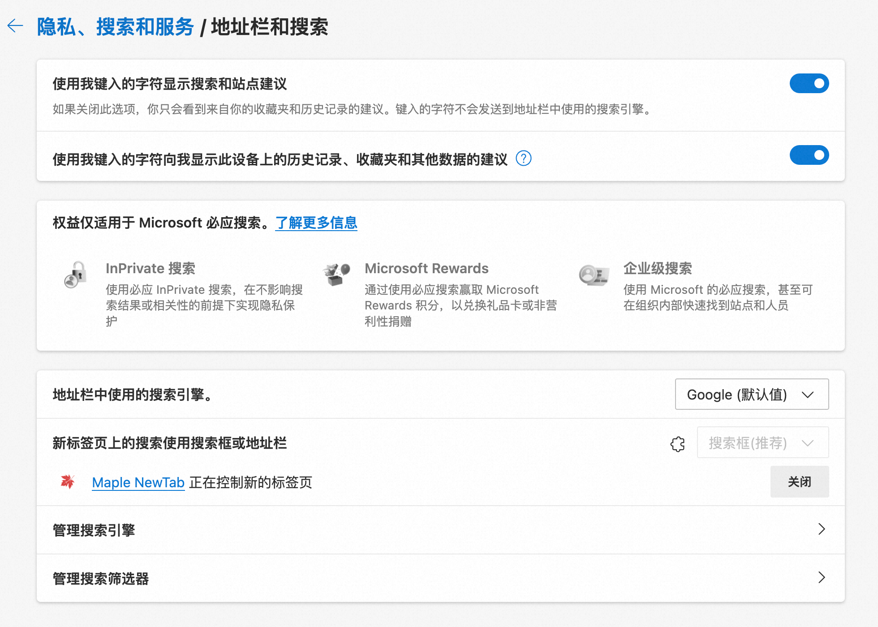Click 了解更多信息 link

point(316,223)
